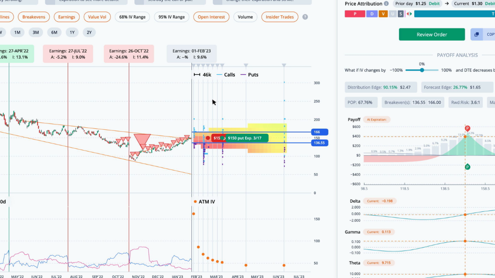Click the 46k open interest scale icon
495x278 pixels.
[x=197, y=75]
